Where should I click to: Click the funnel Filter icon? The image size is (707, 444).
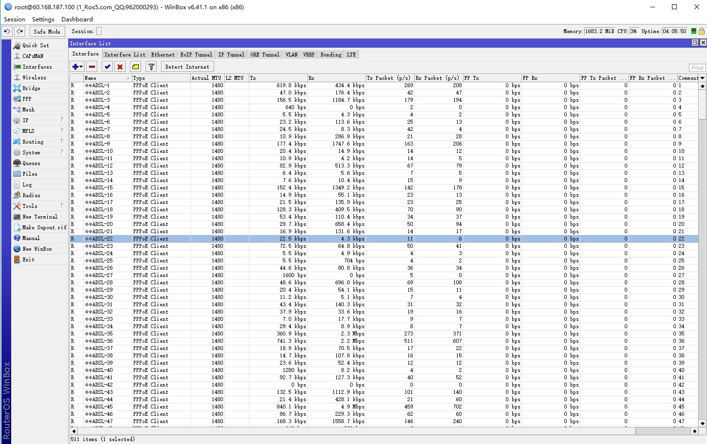[x=151, y=67]
